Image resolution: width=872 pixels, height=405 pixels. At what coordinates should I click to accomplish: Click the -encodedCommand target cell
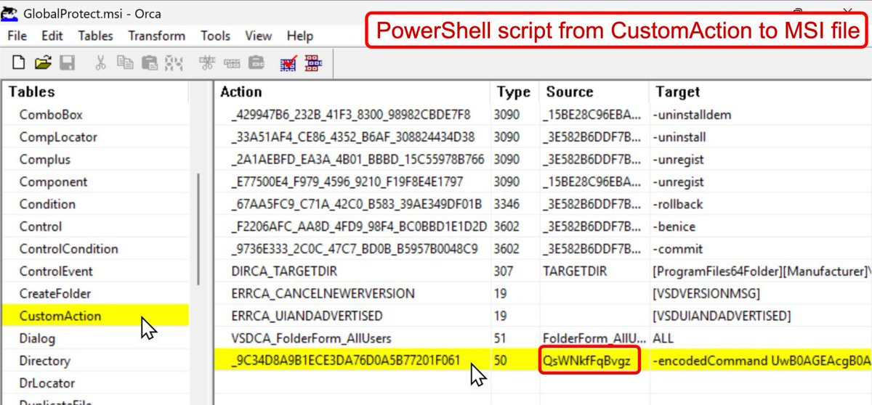pos(762,361)
